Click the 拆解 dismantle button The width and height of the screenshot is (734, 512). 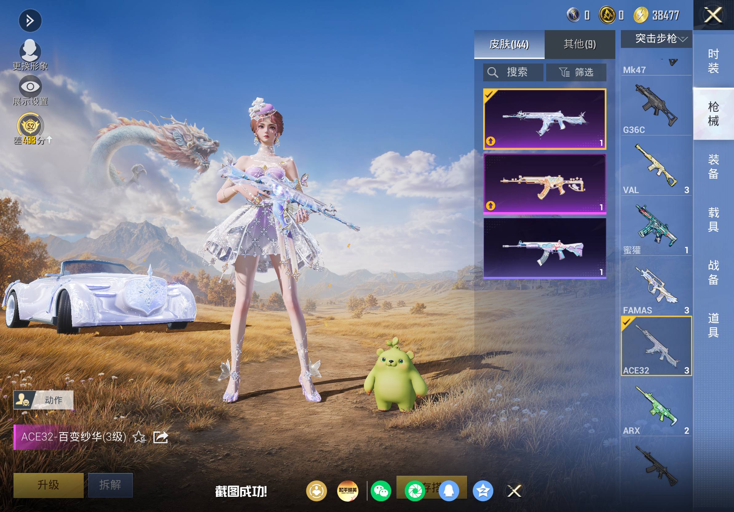pos(110,485)
